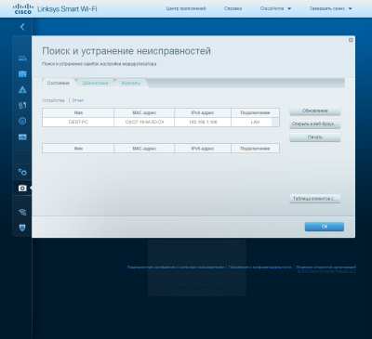Open the Отчет link

[x=78, y=100]
